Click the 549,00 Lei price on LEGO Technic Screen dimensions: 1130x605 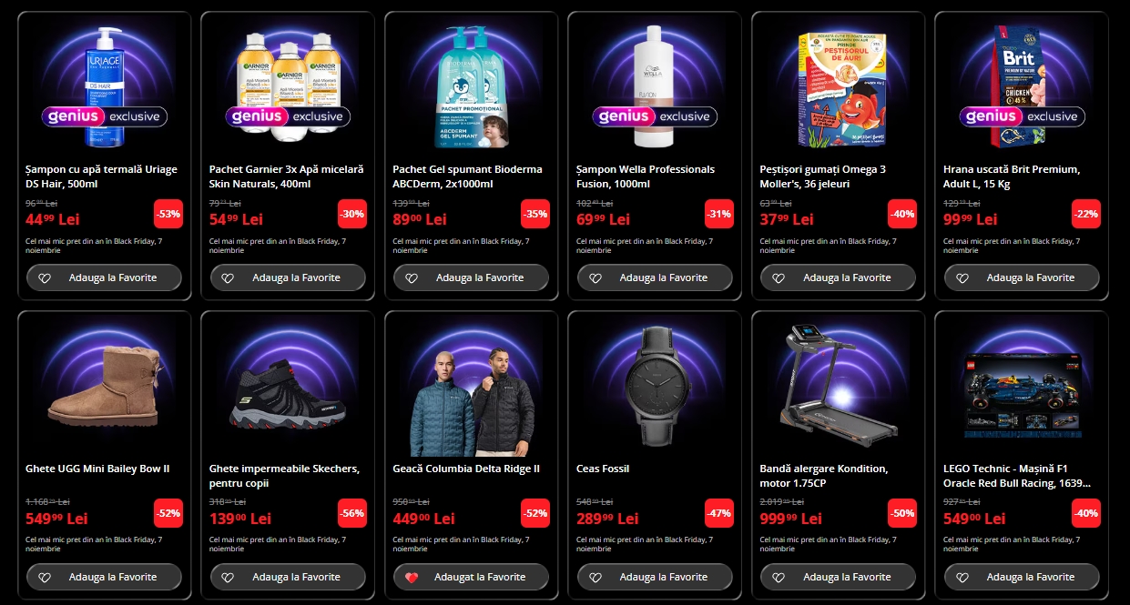[973, 519]
